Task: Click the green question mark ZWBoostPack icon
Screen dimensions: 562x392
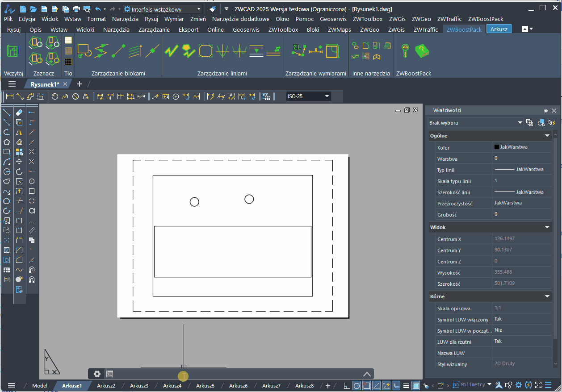Action: [x=421, y=50]
